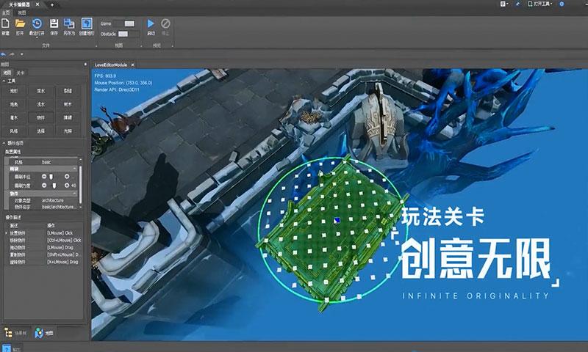Decrease brush strength with second-row minus icon
Viewport: 588px width, 352px height.
[x=44, y=185]
